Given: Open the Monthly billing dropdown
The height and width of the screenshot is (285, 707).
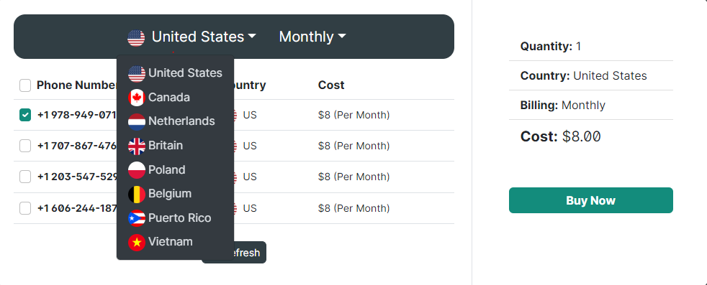Looking at the screenshot, I should 312,37.
